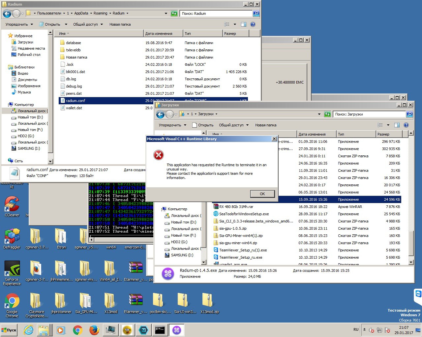Click the RU language indicator in the tray
Image resolution: width=422 pixels, height=337 pixels.
pyautogui.click(x=356, y=329)
